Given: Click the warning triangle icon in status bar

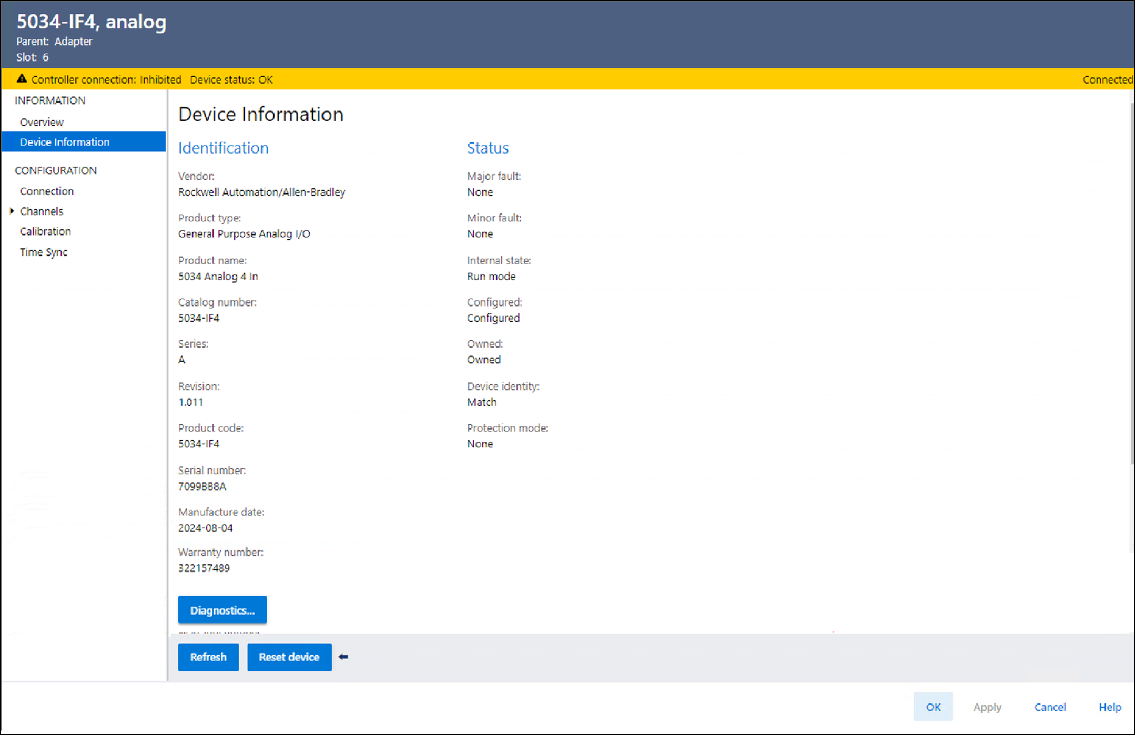Looking at the screenshot, I should pos(22,79).
